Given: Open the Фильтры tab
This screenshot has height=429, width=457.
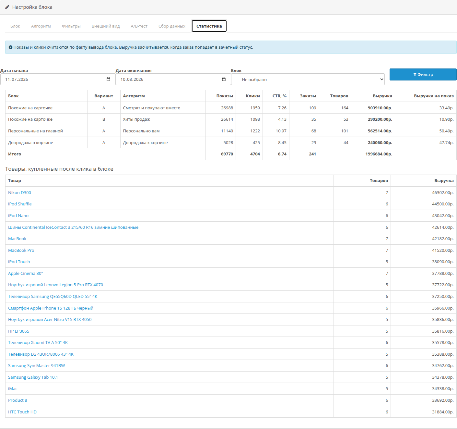Looking at the screenshot, I should [71, 26].
